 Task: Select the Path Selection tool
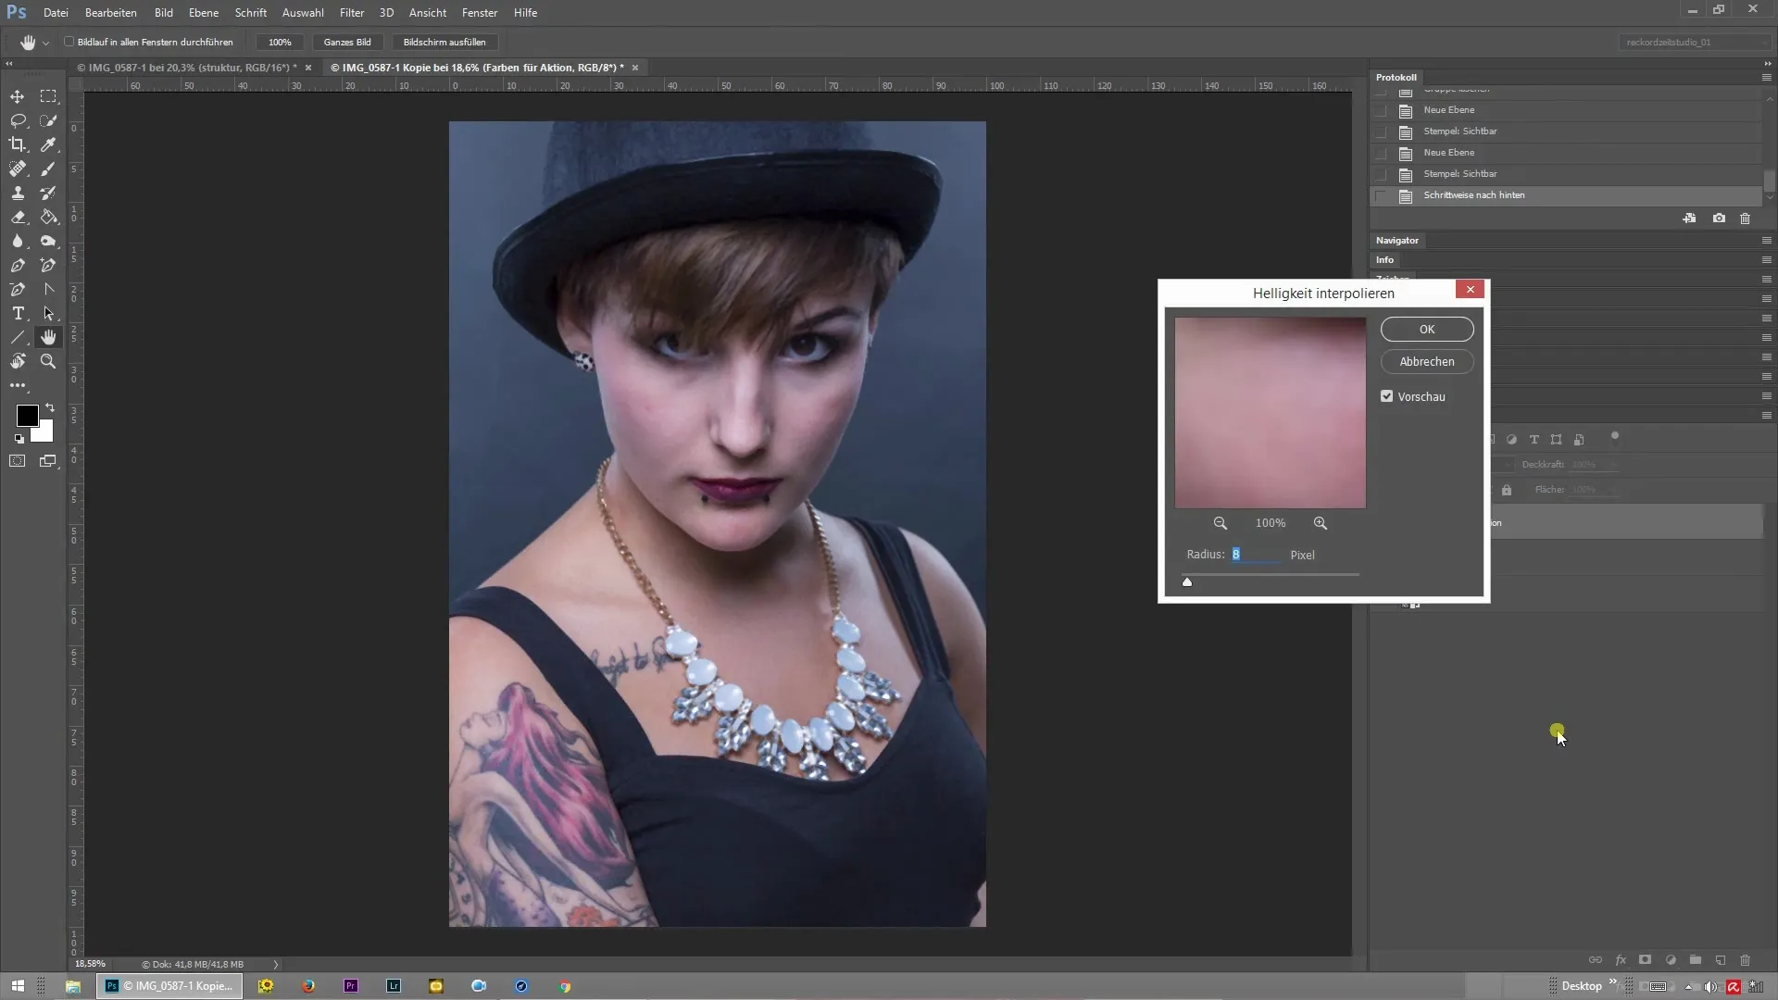click(x=48, y=313)
